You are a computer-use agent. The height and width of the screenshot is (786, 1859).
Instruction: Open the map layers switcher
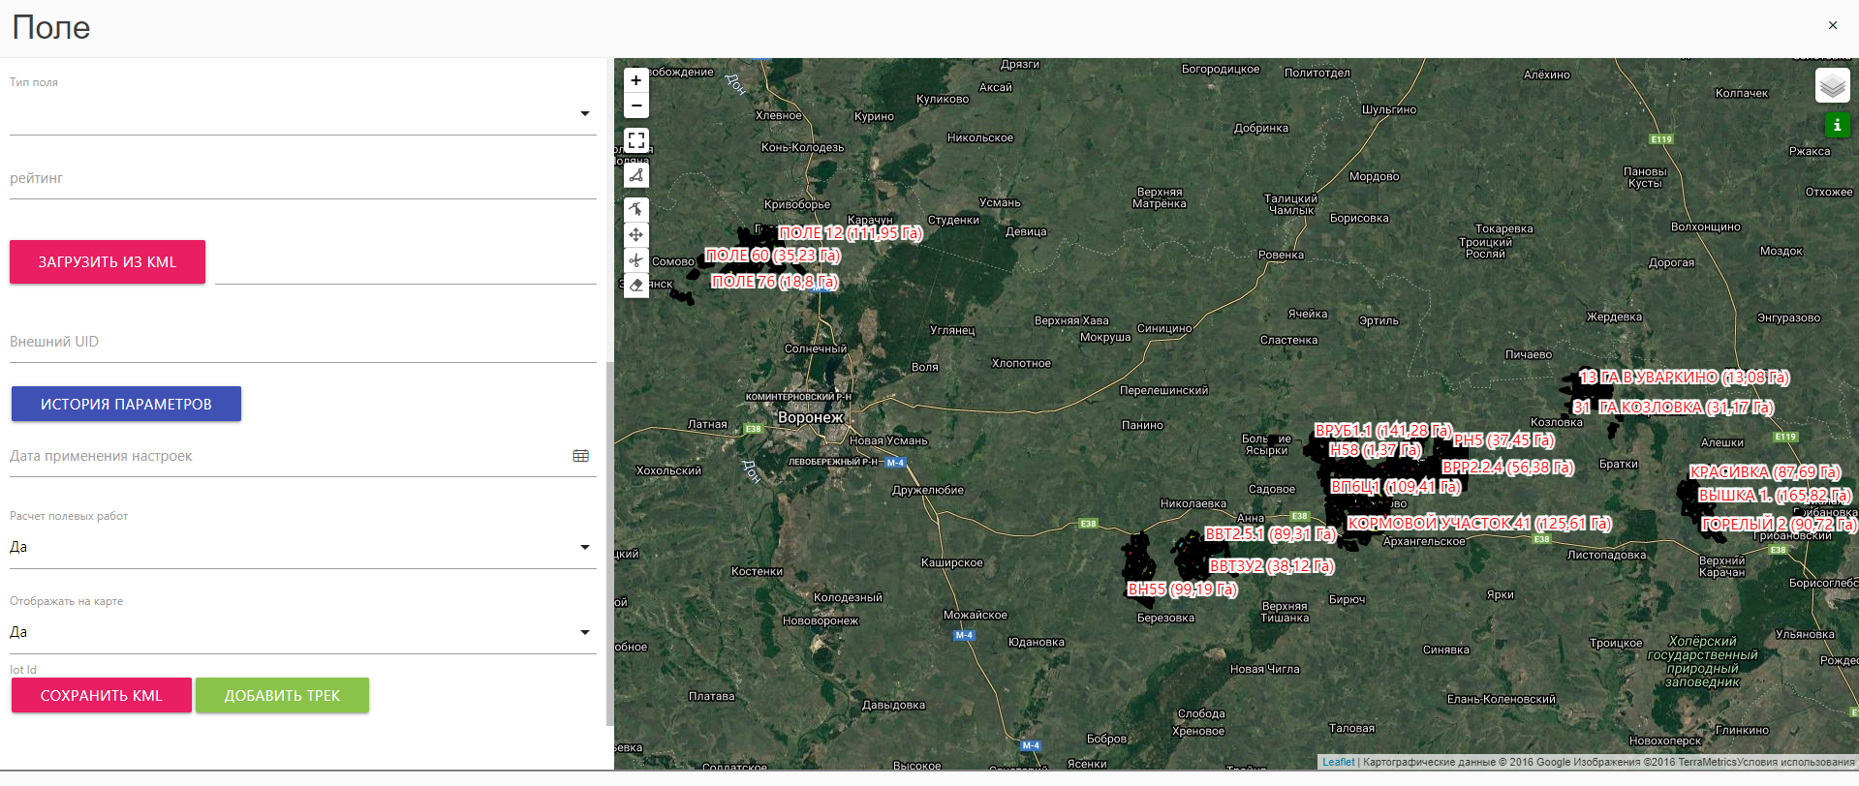(1832, 86)
